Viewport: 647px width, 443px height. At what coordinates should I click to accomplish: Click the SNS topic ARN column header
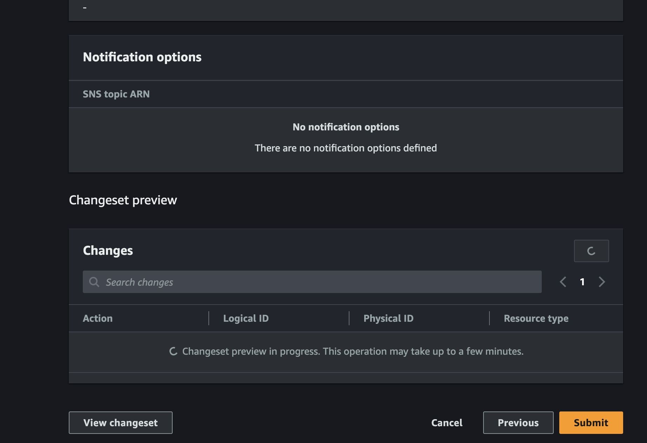pos(116,94)
